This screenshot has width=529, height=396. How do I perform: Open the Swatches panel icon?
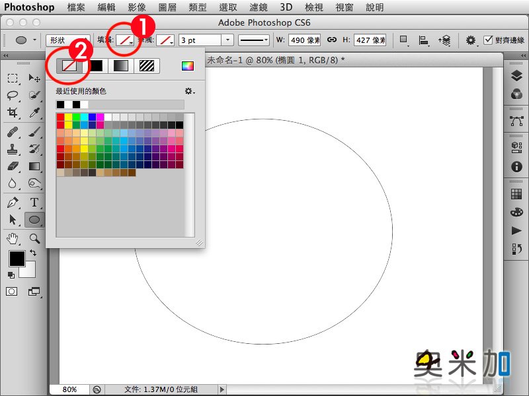click(x=516, y=194)
